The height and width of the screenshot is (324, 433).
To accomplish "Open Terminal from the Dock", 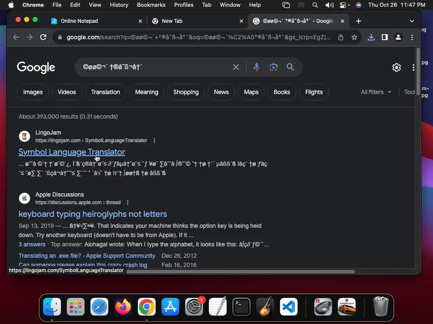I will 241,307.
